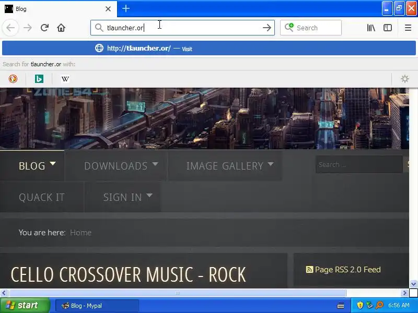Image resolution: width=418 pixels, height=313 pixels.
Task: Click the magnifier icon in the address bar
Action: coord(99,28)
